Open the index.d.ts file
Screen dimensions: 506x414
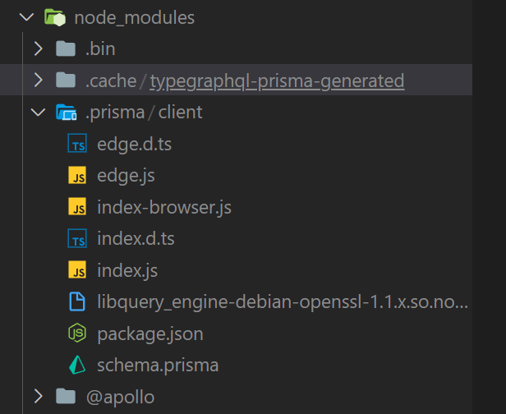tap(136, 238)
